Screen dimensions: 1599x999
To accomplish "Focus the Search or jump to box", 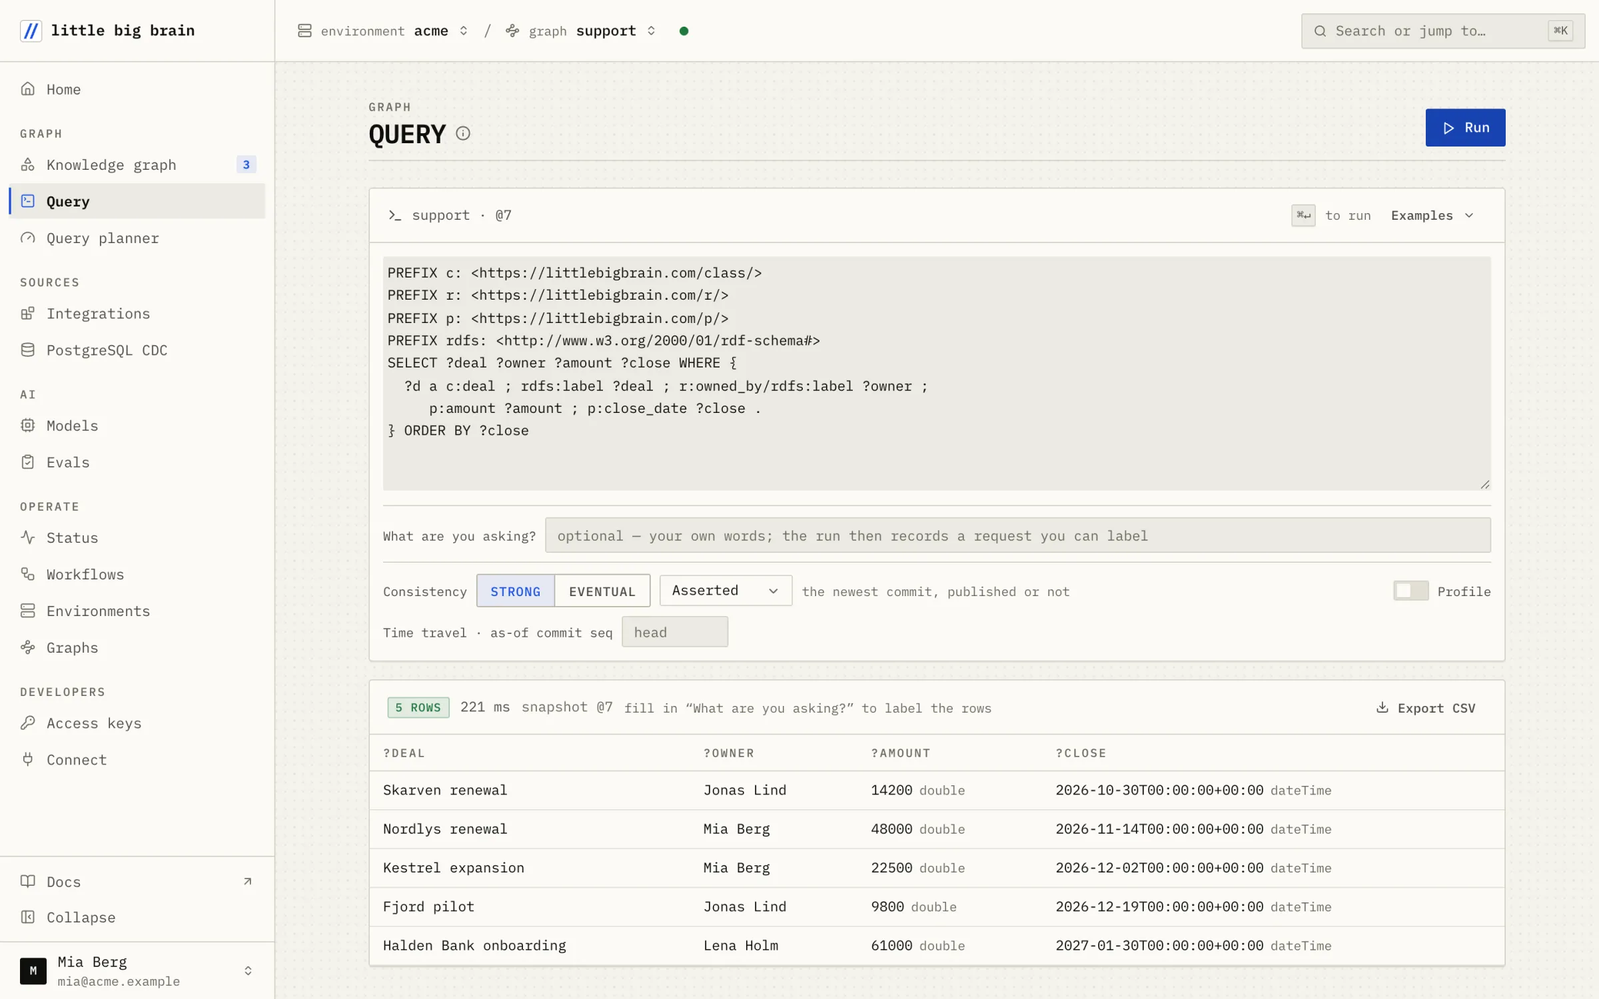I will coord(1442,31).
